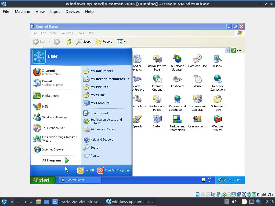This screenshot has width=275, height=206.
Task: Open Keyboard settings icon
Action: tap(177, 81)
